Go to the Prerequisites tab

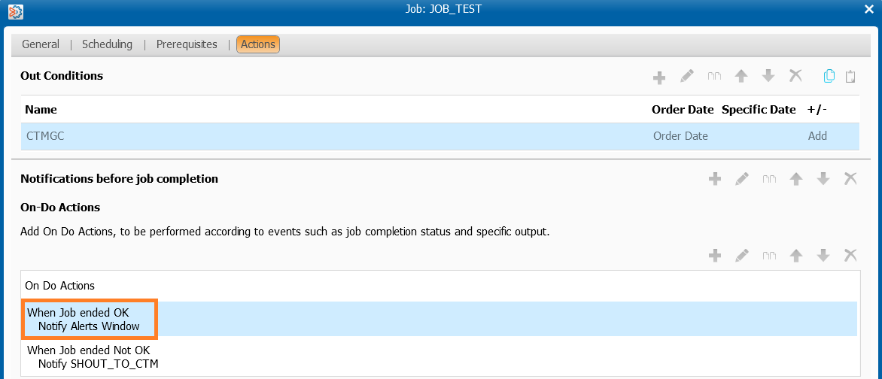tap(187, 44)
